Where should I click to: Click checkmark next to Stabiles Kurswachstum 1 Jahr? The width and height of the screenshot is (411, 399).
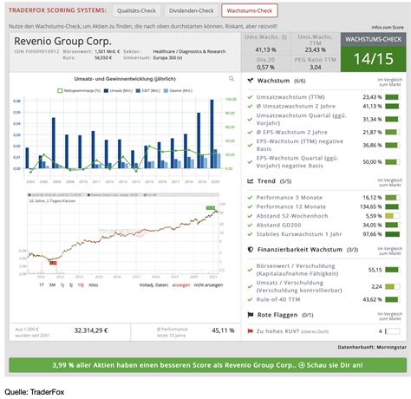[250, 234]
